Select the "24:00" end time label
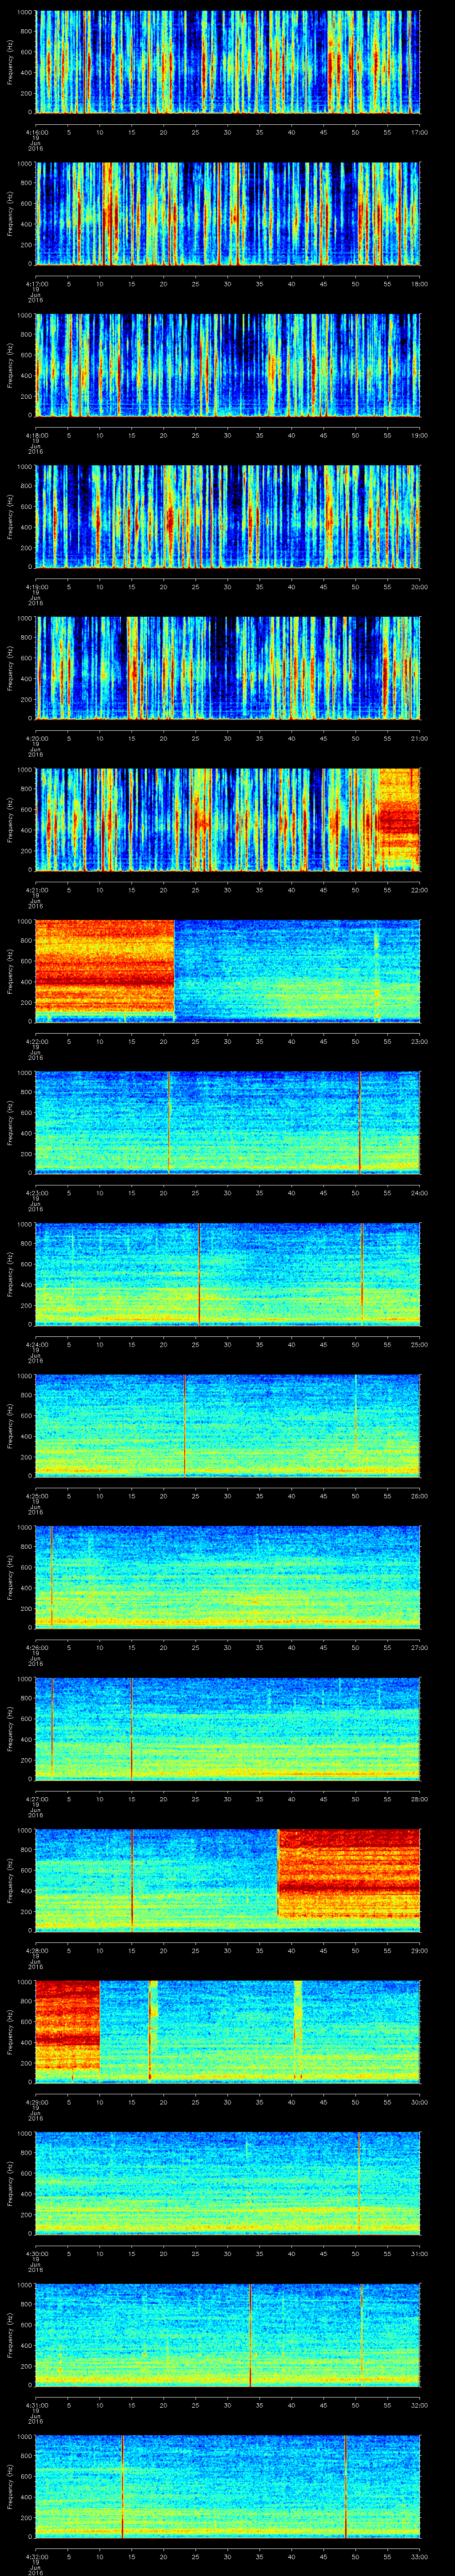 [x=419, y=1193]
